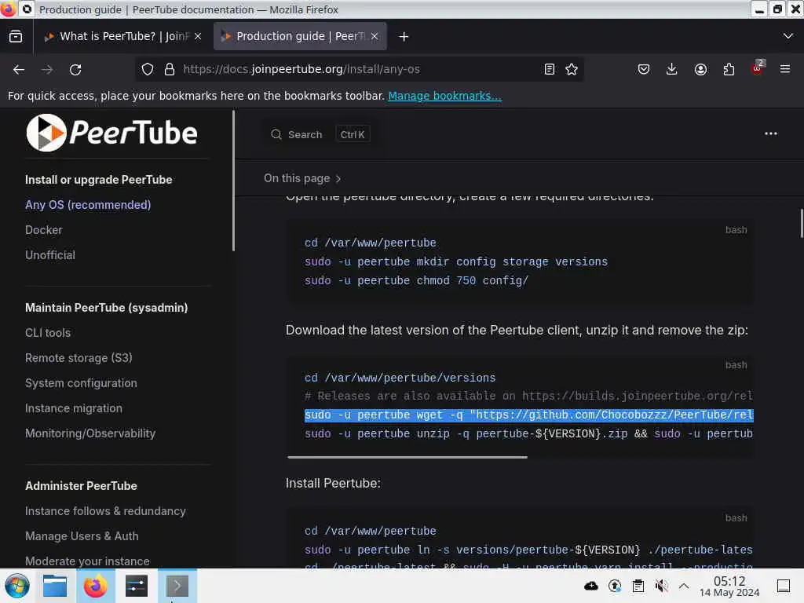
Task: List all tabs dropdown arrow
Action: 788,36
